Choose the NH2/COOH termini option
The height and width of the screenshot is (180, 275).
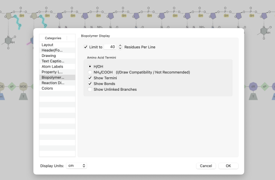90,72
